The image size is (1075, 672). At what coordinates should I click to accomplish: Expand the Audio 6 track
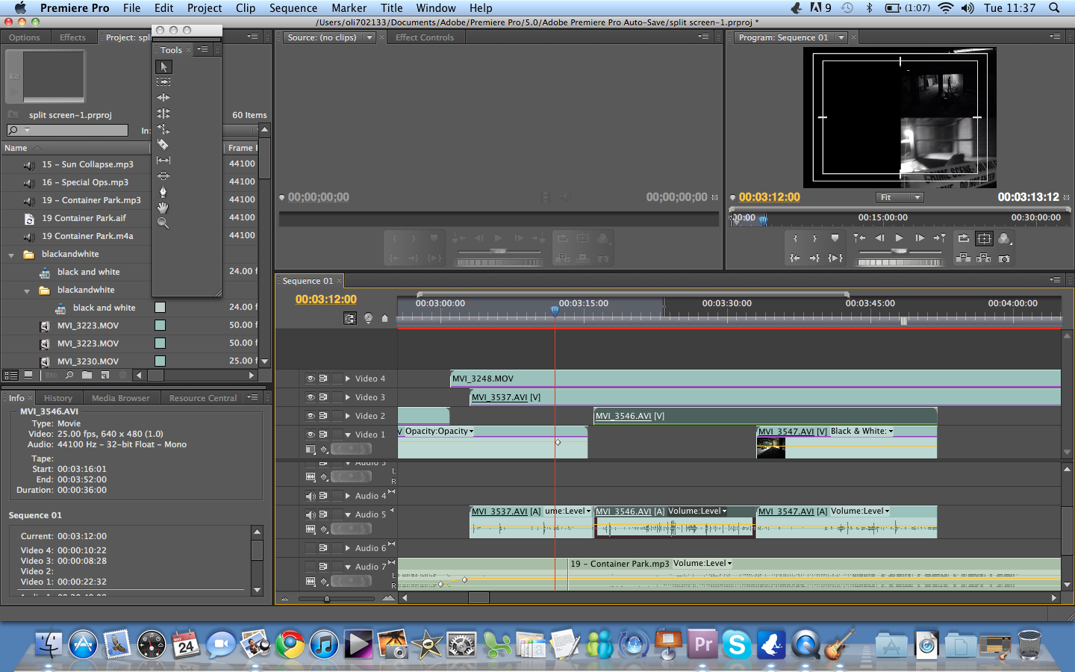point(348,548)
